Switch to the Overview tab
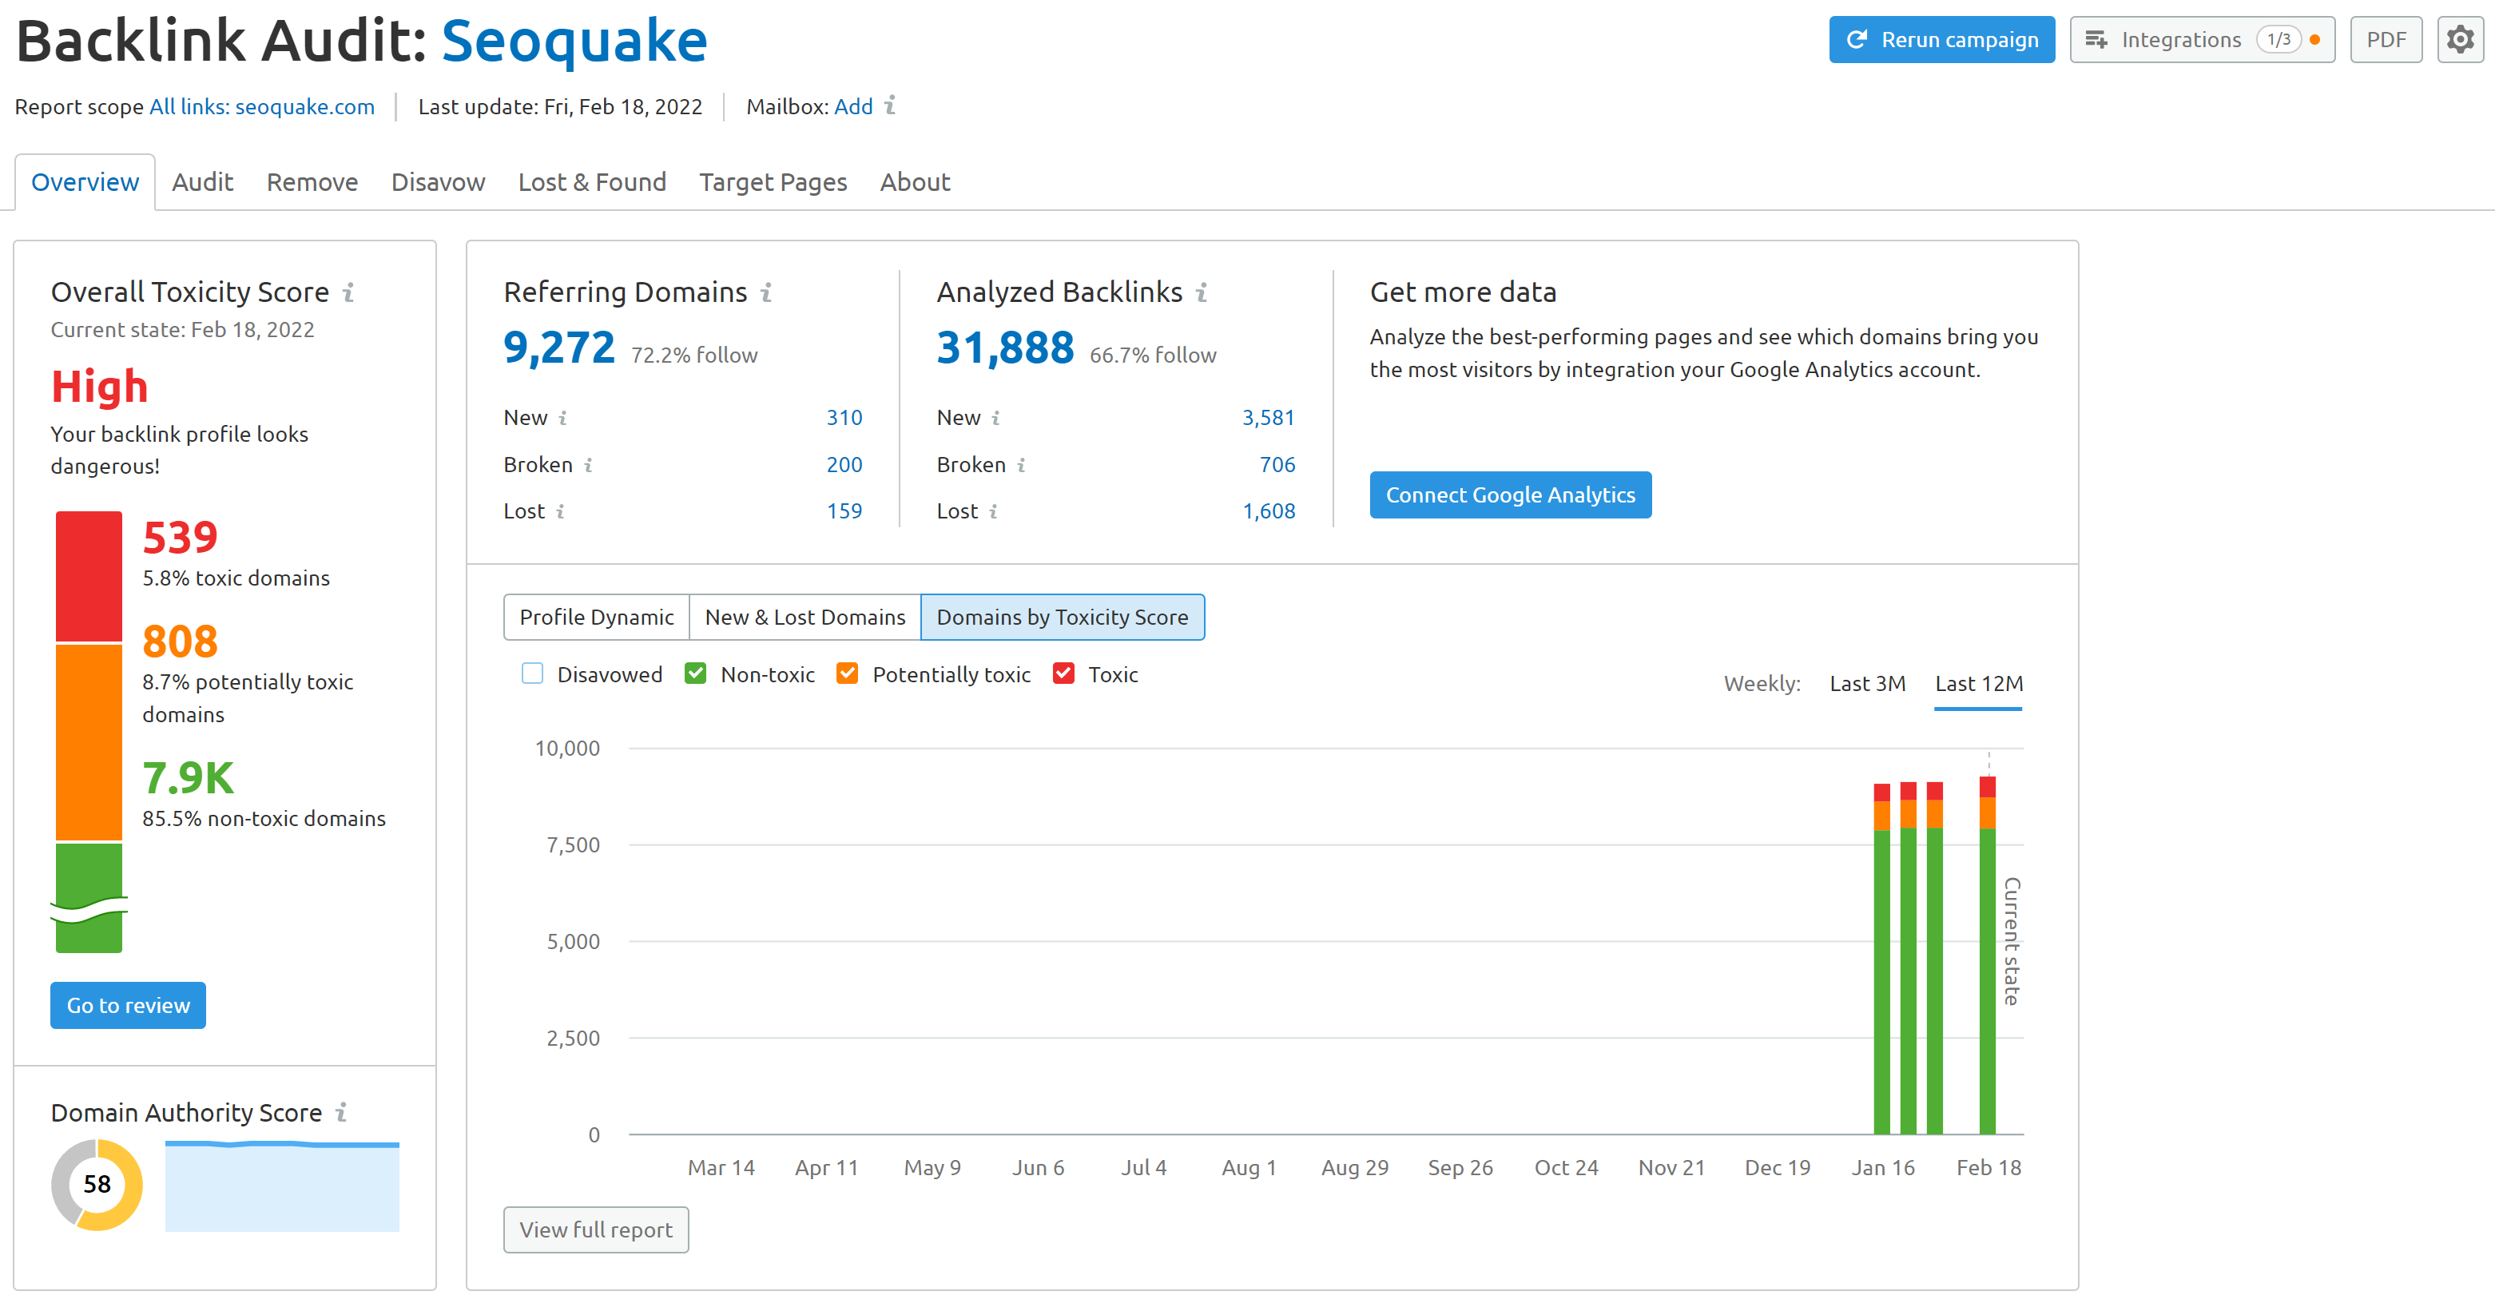This screenshot has width=2495, height=1299. point(85,182)
